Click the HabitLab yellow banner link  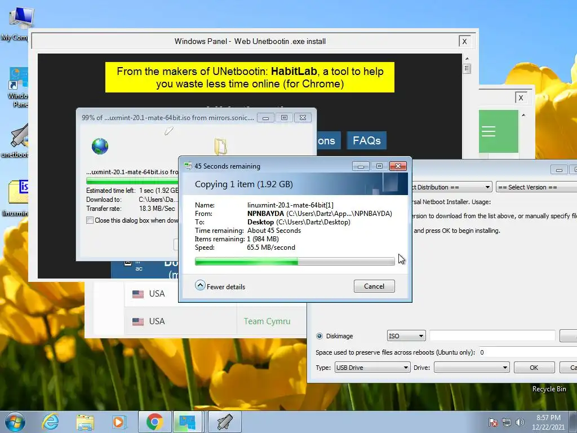click(x=250, y=77)
